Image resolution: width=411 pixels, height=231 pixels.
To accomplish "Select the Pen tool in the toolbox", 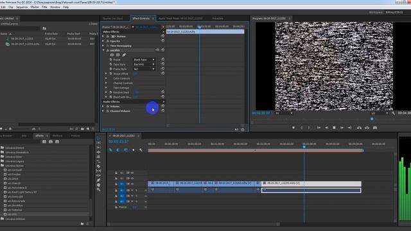I will (x=98, y=180).
